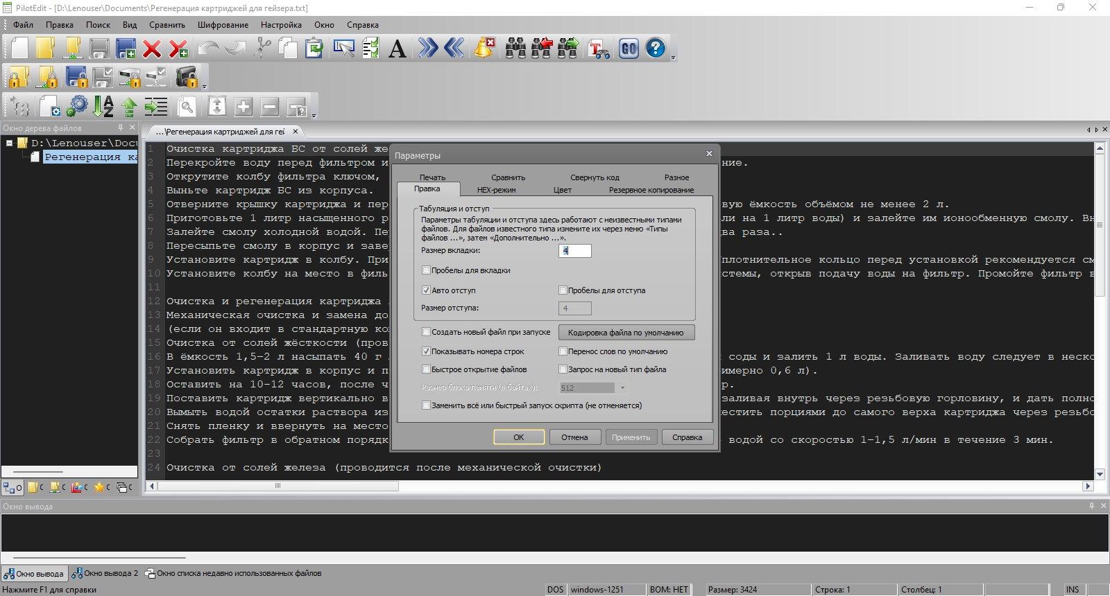Image resolution: width=1110 pixels, height=596 pixels.
Task: Click the A-Z sort icon
Action: (x=103, y=106)
